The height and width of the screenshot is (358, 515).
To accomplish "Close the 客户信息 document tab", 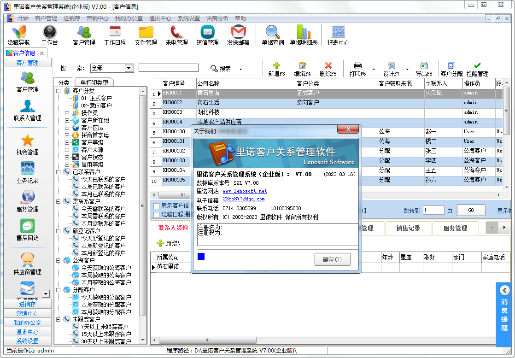I will [42, 53].
